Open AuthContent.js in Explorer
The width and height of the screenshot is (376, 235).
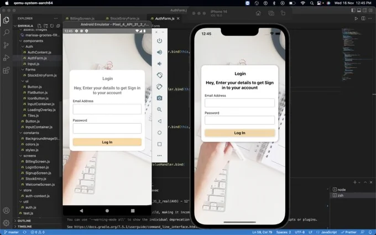[x=39, y=53]
